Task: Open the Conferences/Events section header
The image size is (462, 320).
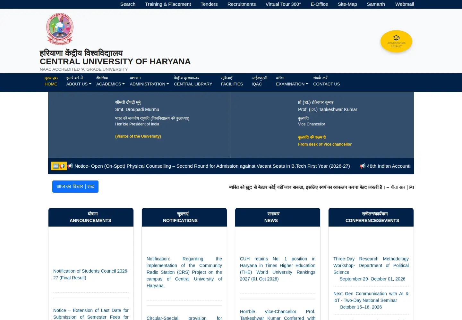Action: pos(371,217)
